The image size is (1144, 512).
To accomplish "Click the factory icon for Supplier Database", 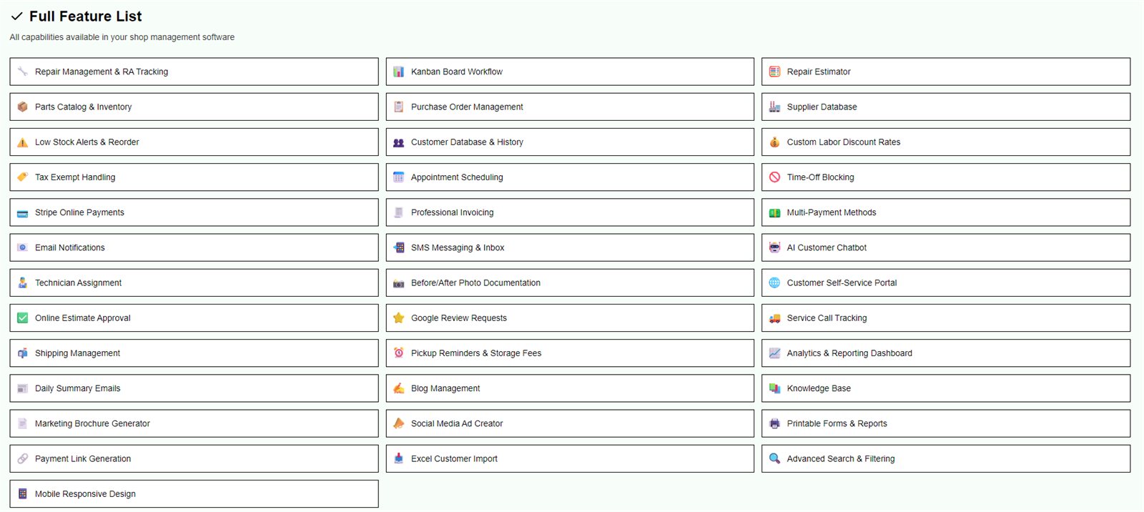I will click(774, 107).
